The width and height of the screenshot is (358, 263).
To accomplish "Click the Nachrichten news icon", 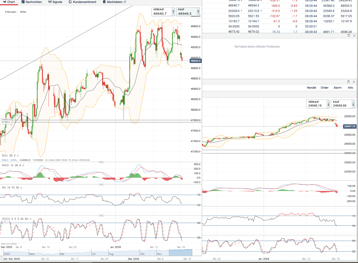I will point(23,2).
